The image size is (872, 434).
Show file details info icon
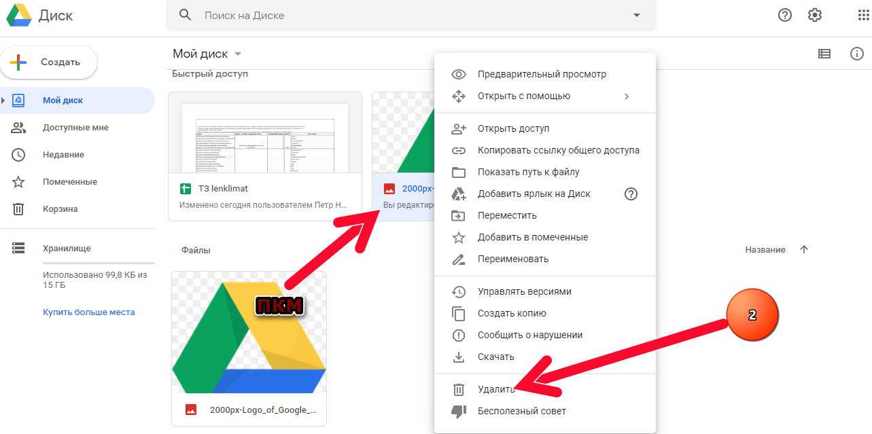[857, 54]
